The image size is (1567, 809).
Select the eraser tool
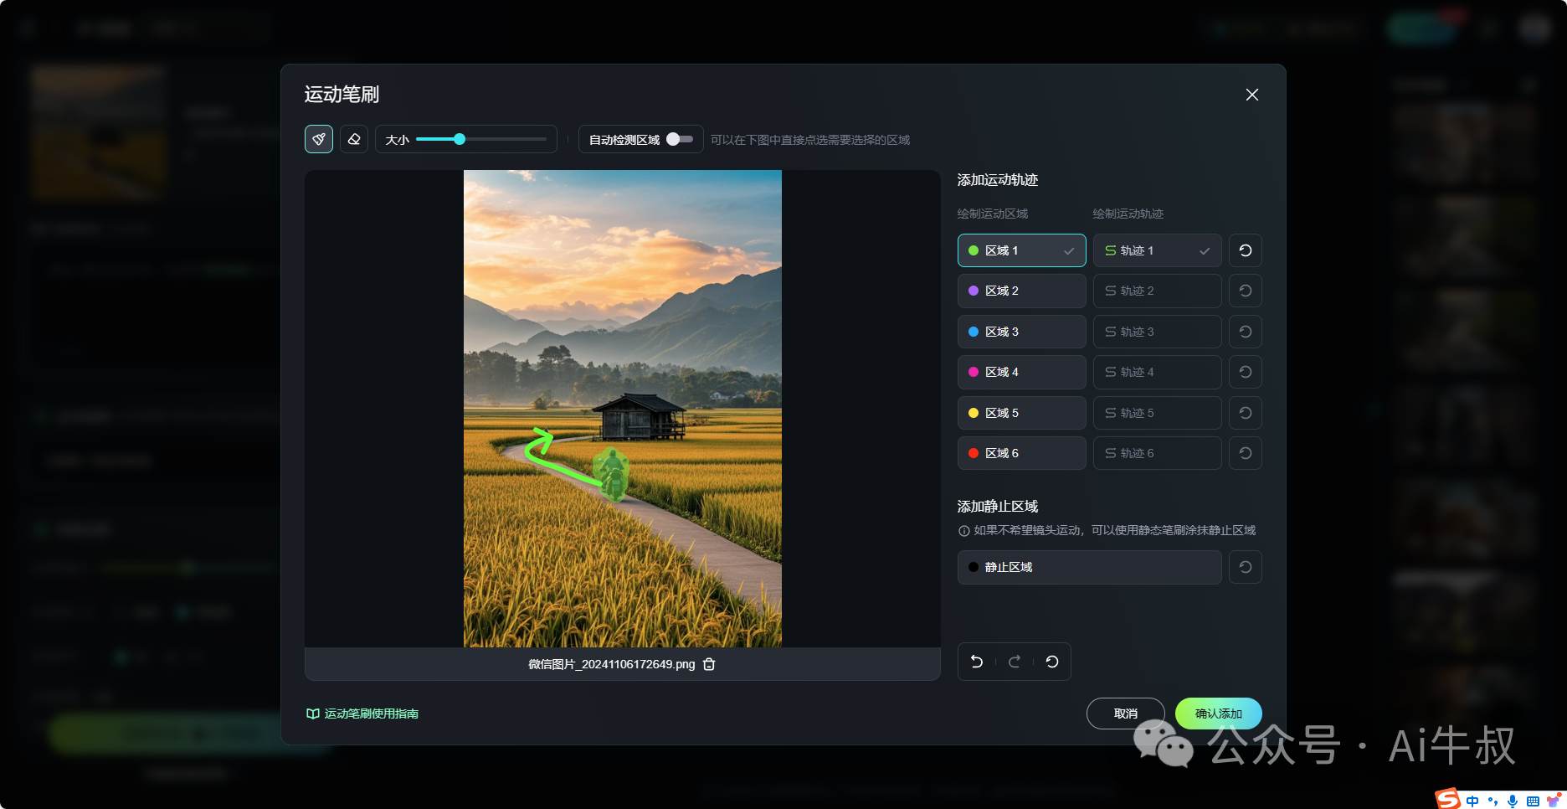[354, 139]
